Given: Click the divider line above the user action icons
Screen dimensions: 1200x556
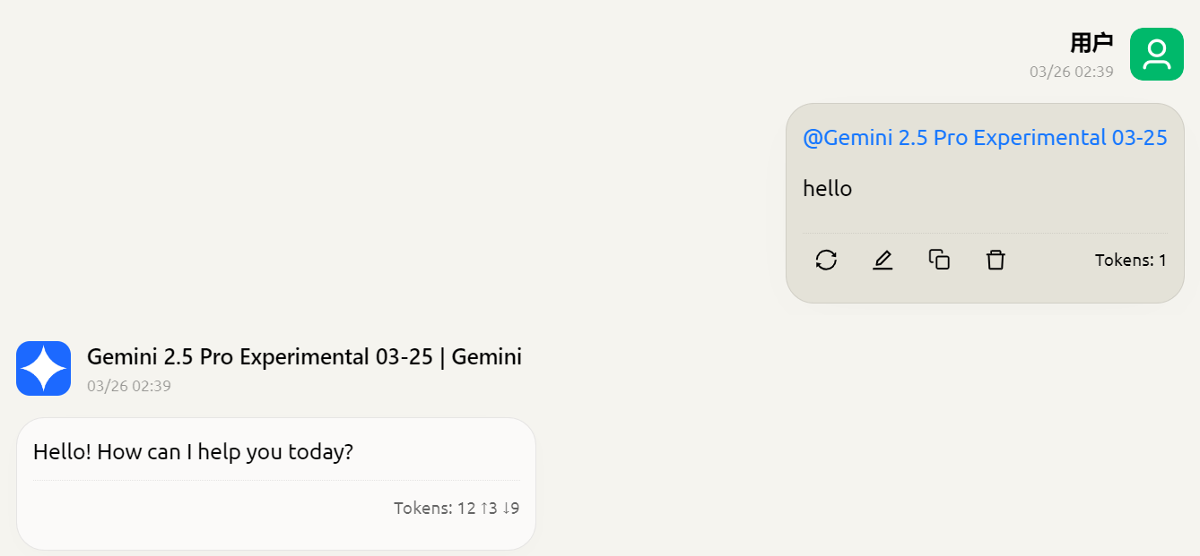Looking at the screenshot, I should 985,233.
